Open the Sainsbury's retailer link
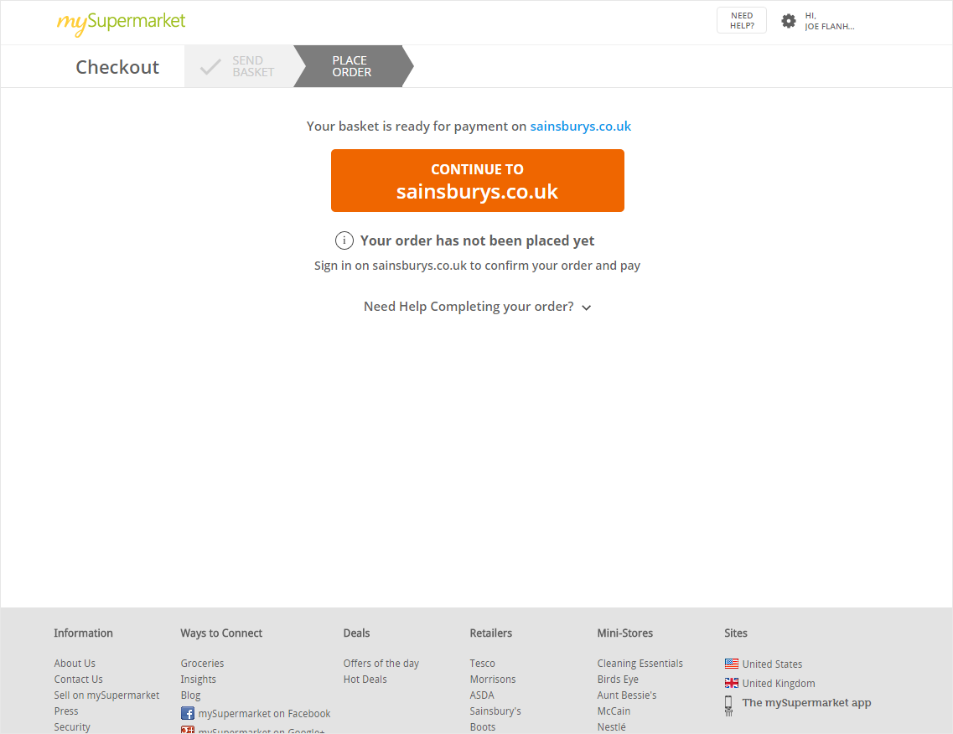Viewport: 953px width, 734px height. click(x=495, y=711)
